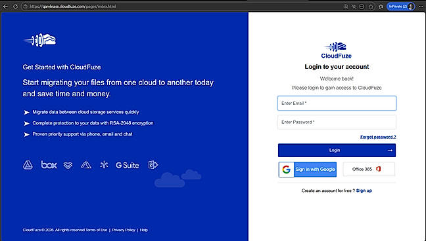This screenshot has width=426, height=241.
Task: Click the 'Get Started with CloudFuze' heading
Action: tap(62, 67)
